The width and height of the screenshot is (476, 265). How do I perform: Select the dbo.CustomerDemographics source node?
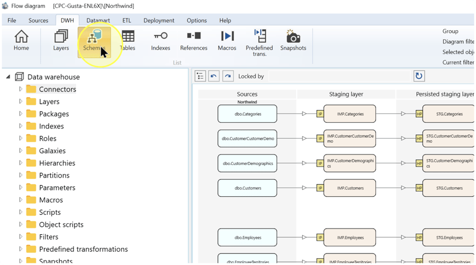(x=247, y=163)
